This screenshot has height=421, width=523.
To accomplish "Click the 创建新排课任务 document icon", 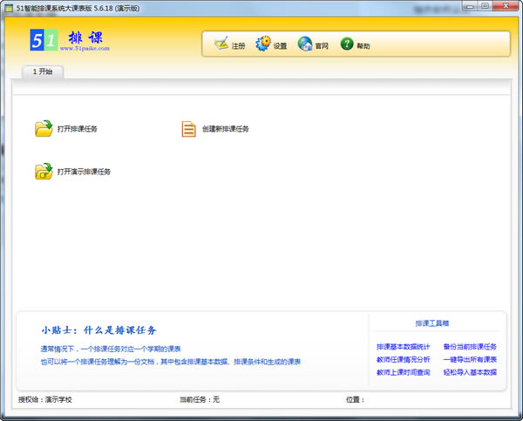I will [188, 129].
